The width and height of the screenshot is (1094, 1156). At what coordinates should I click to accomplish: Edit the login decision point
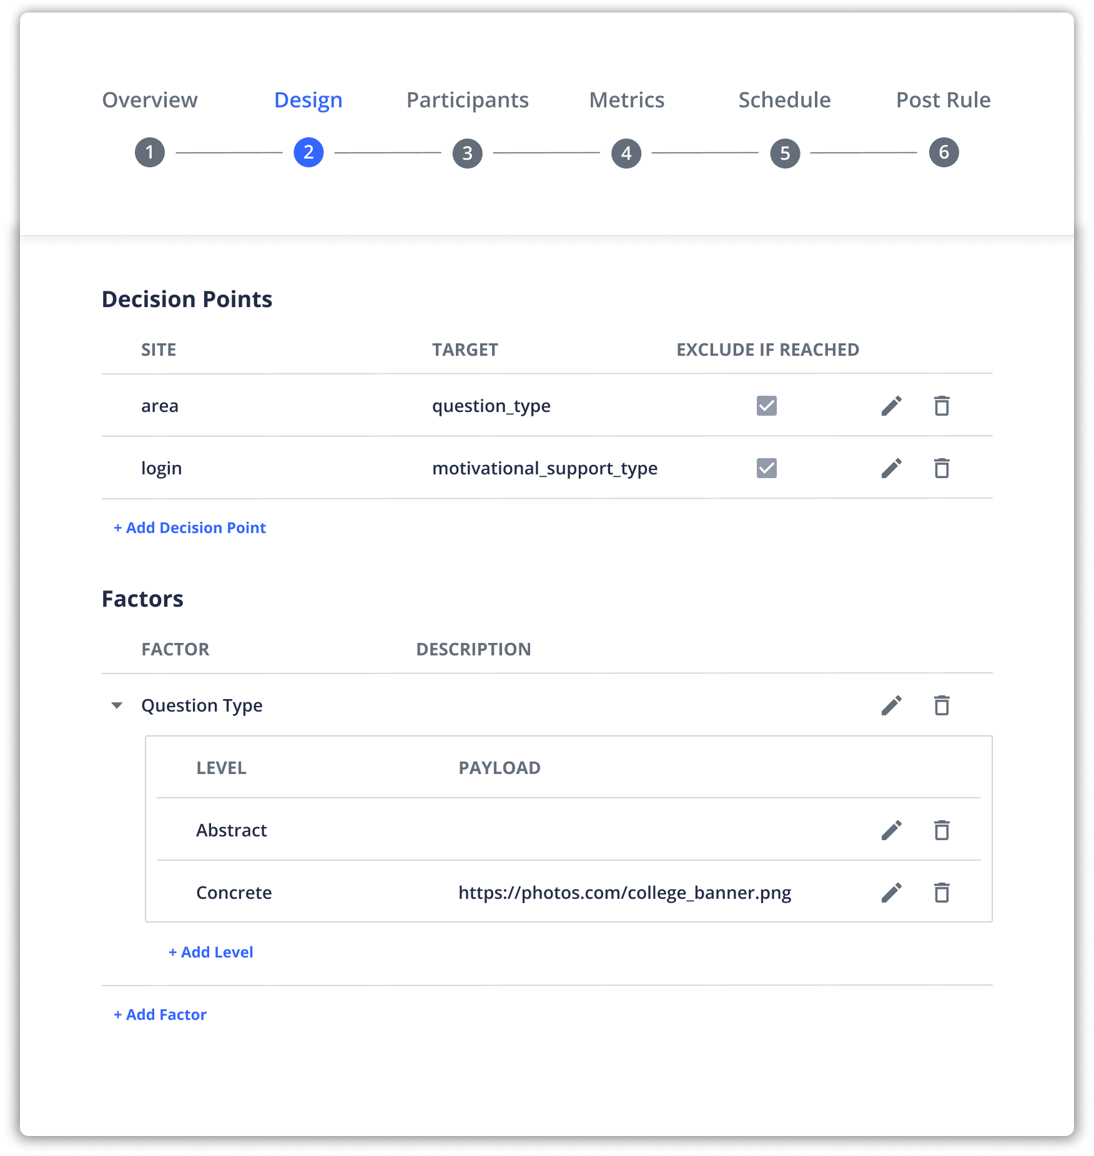click(x=892, y=468)
